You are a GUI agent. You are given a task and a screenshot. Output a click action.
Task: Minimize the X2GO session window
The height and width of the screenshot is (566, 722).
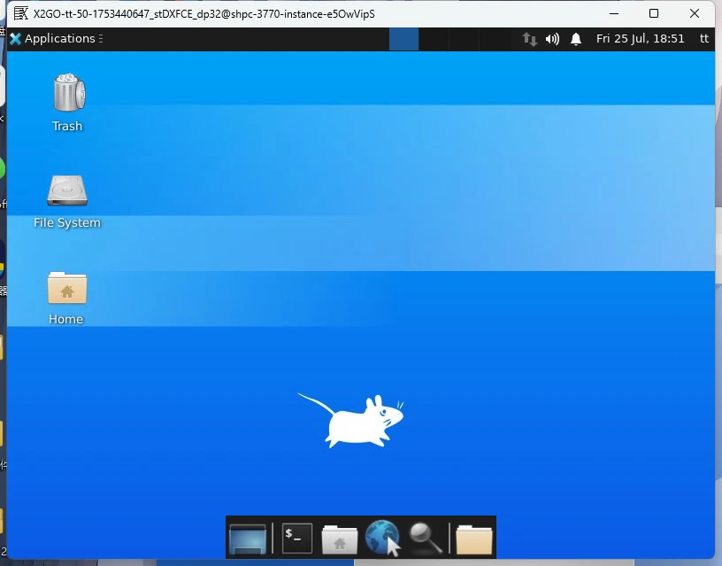[614, 13]
